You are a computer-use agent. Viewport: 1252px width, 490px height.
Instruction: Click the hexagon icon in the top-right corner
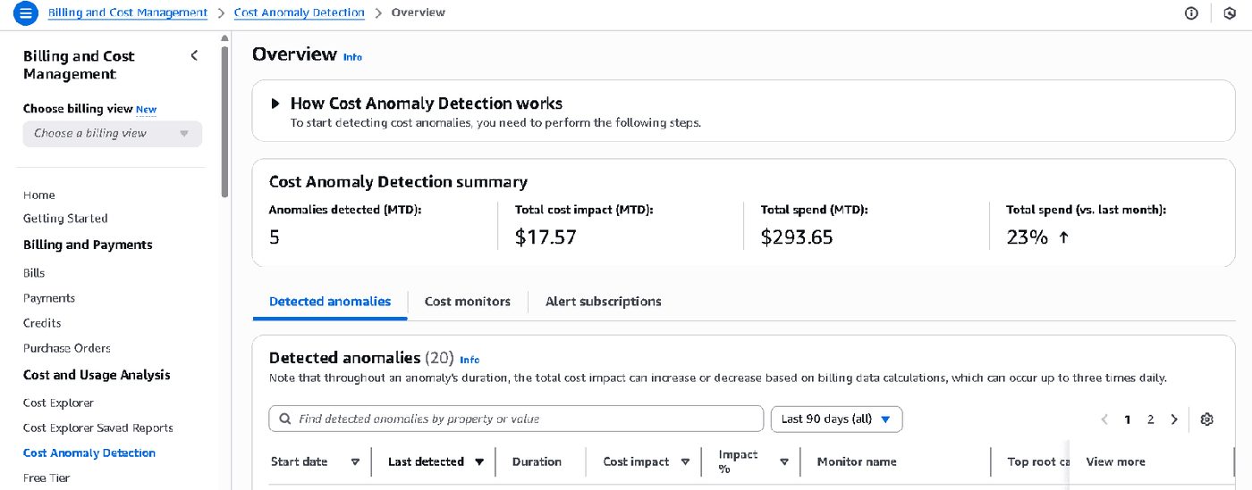pyautogui.click(x=1229, y=13)
